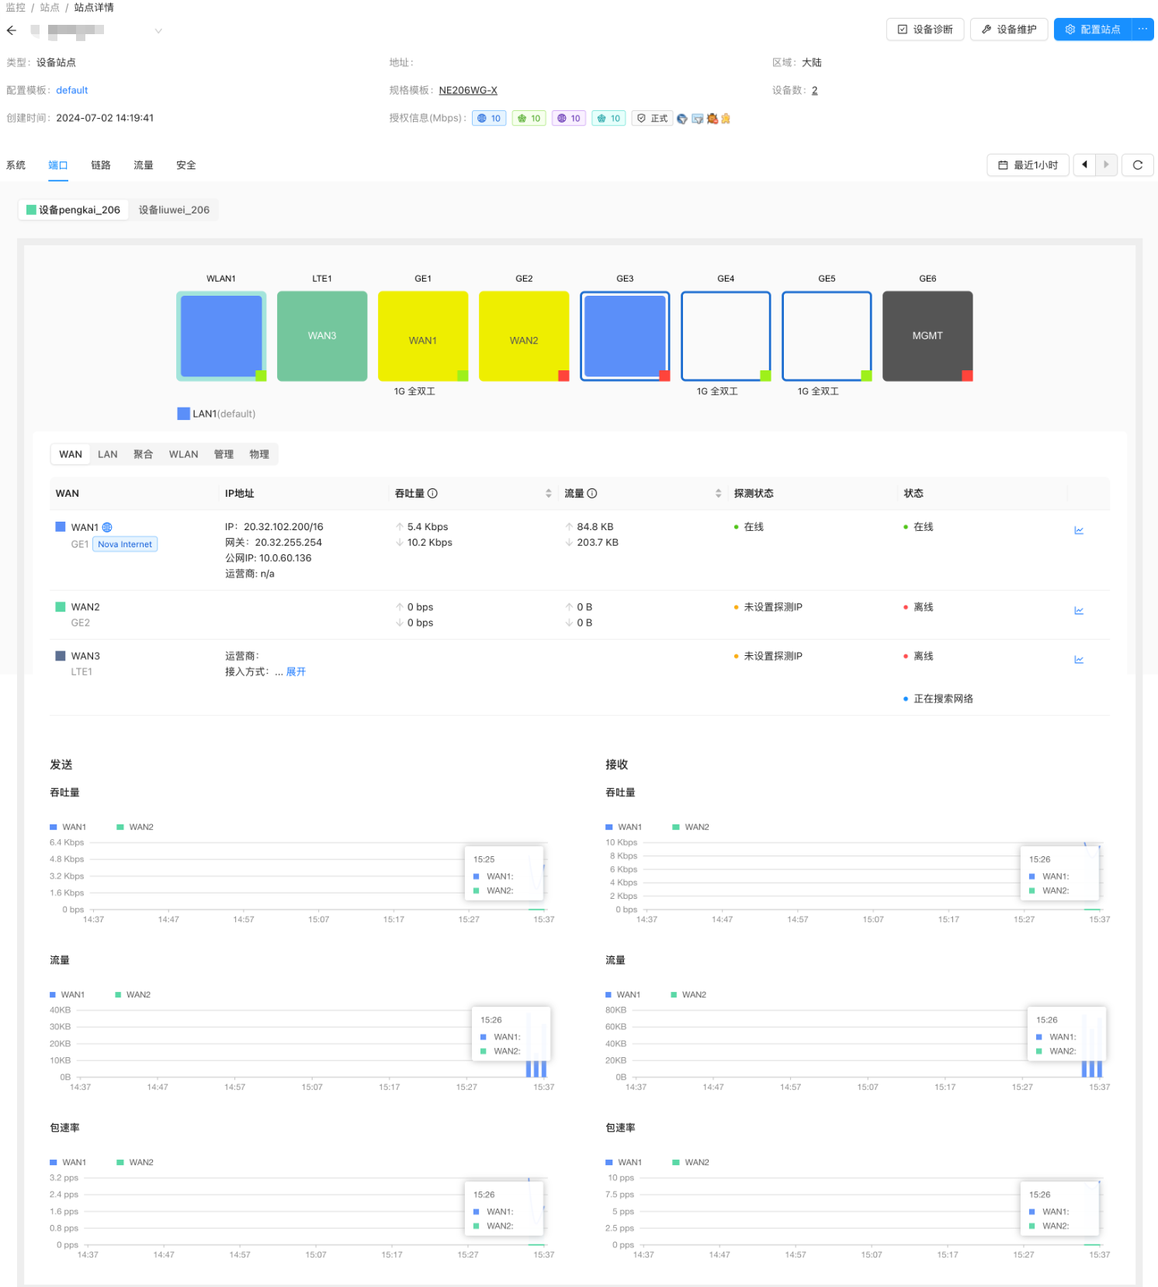Open chart icon for WAN1 row
The image size is (1158, 1287).
pos(1079,530)
